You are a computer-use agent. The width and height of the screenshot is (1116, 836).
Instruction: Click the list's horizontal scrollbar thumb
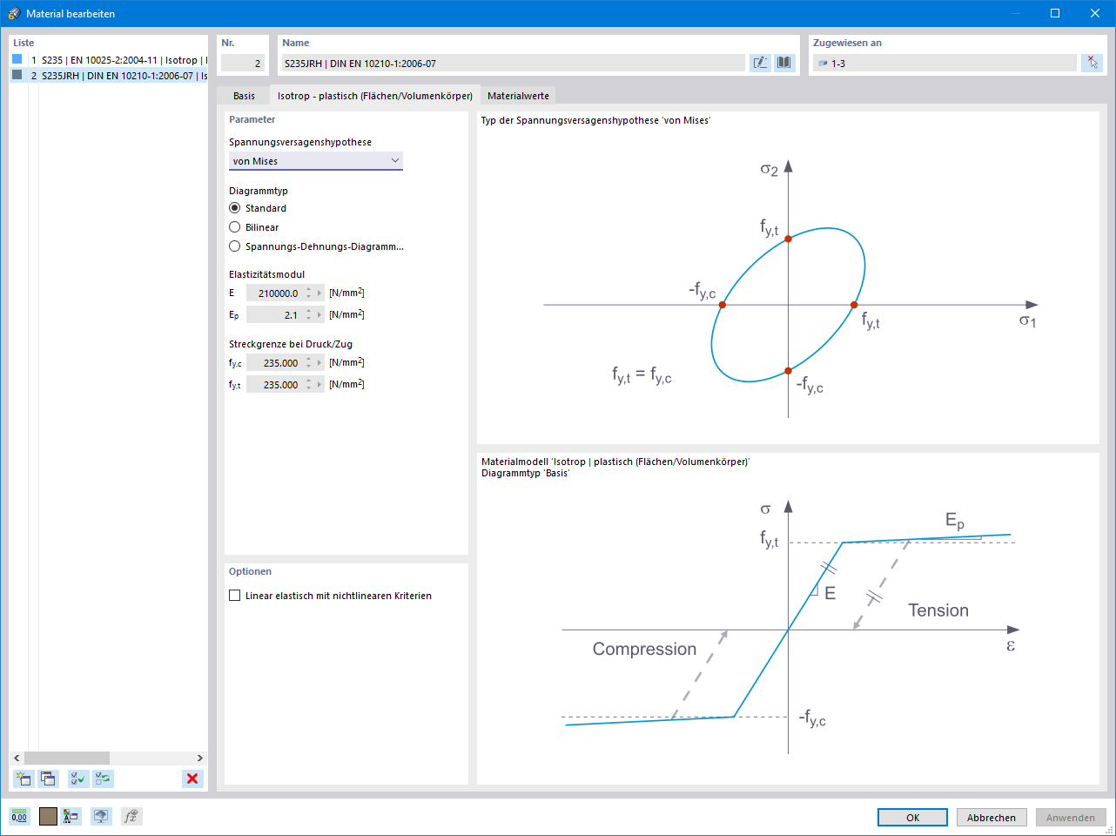click(67, 758)
